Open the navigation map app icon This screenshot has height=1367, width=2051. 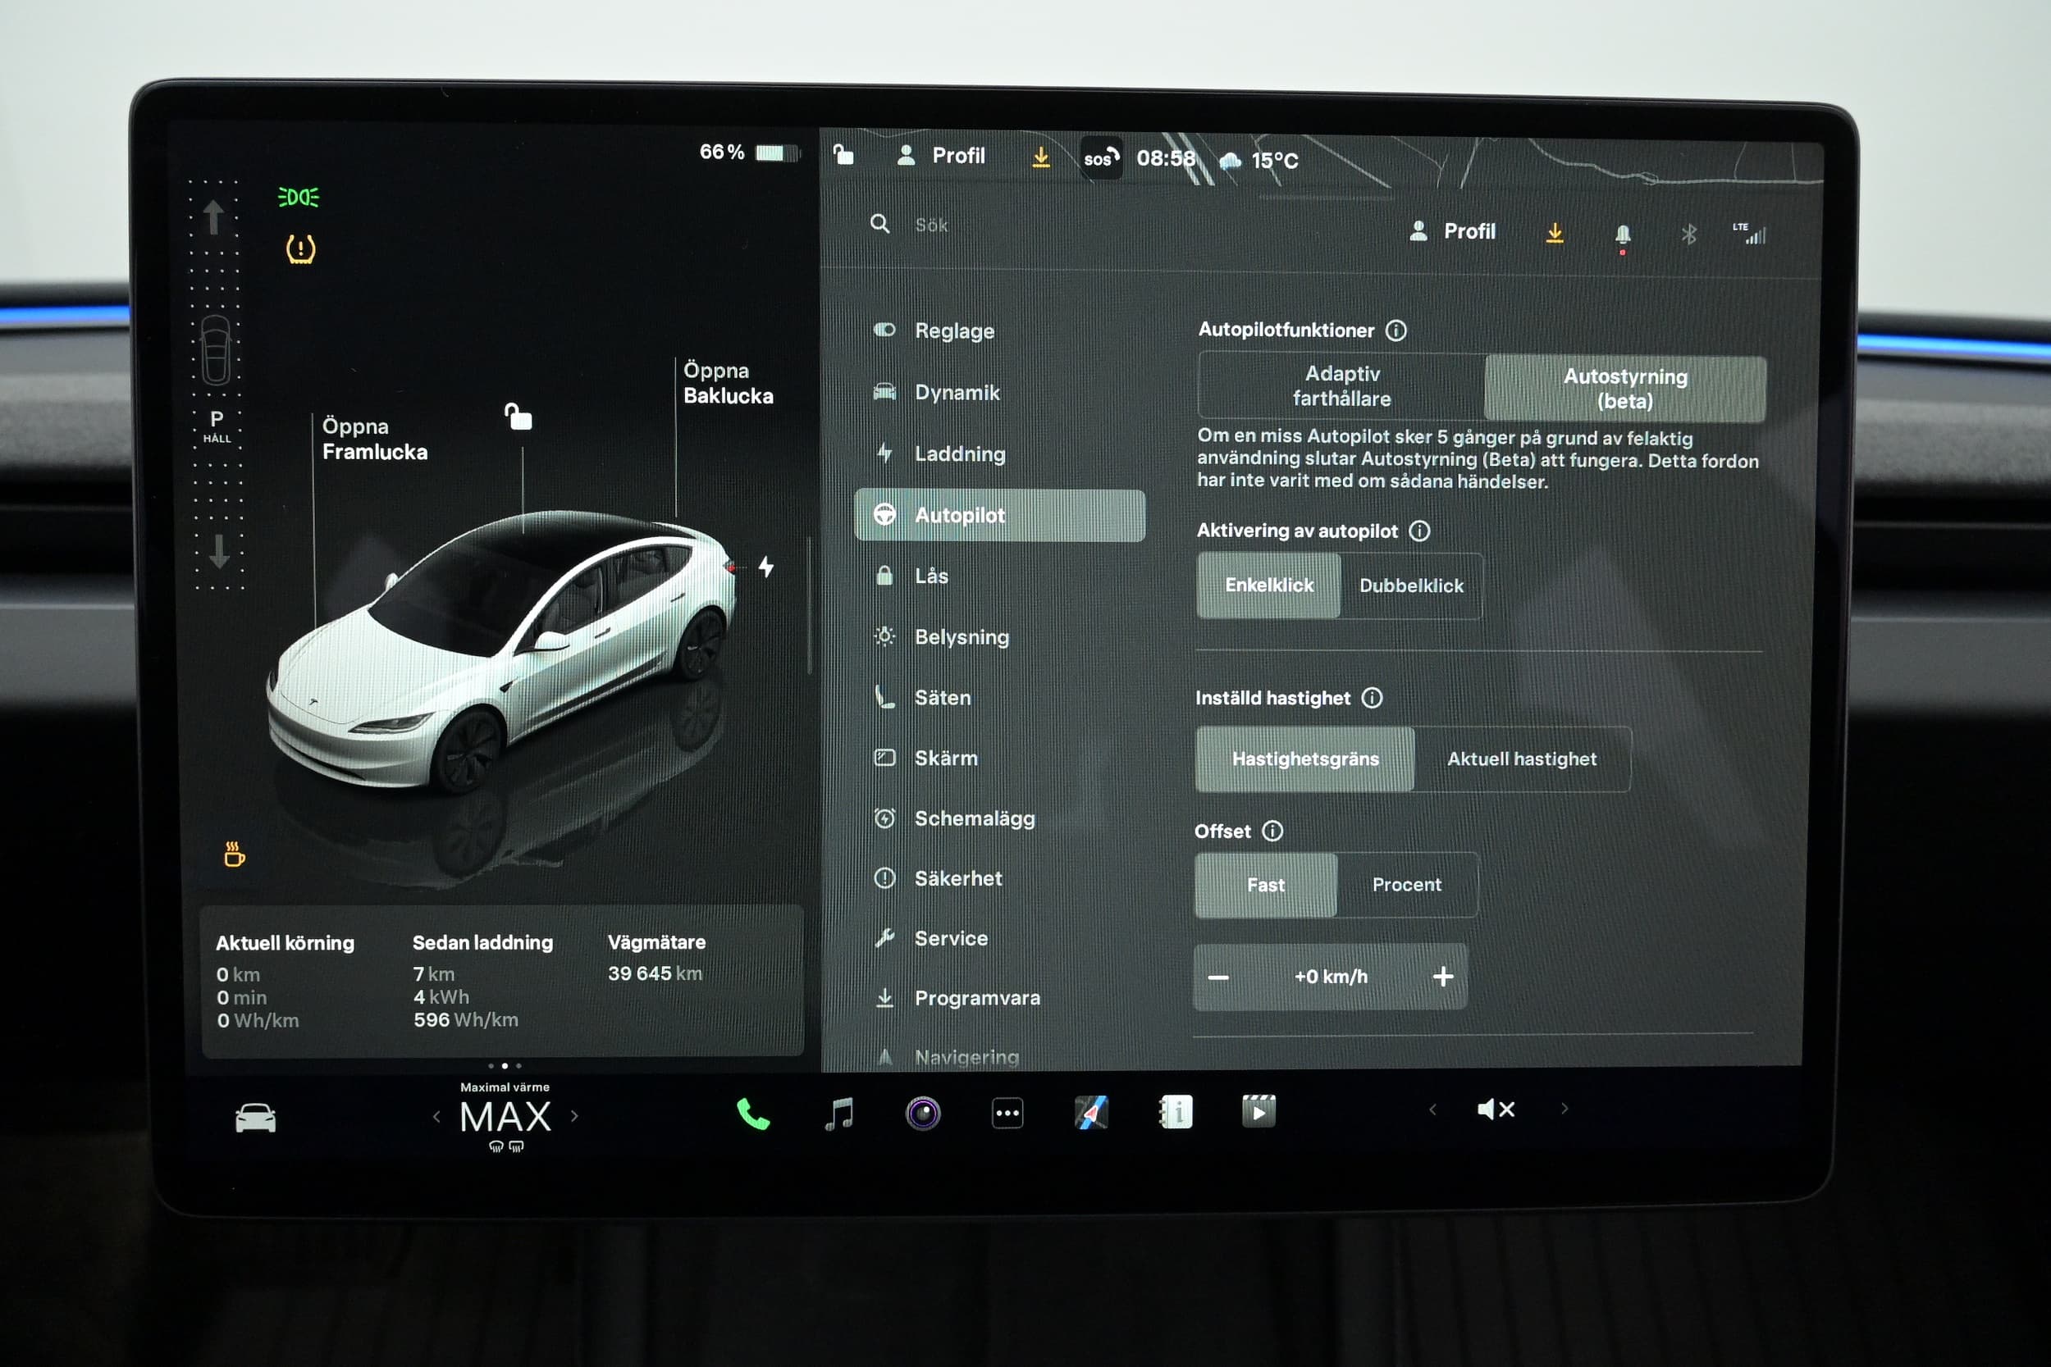click(1091, 1113)
